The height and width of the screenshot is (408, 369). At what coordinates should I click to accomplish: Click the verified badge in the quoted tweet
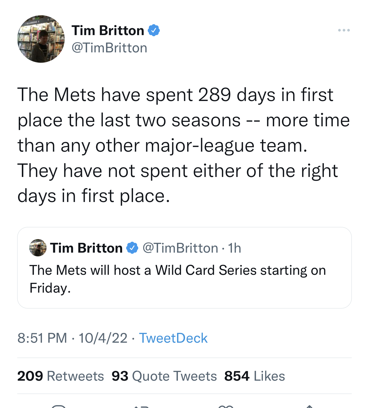[132, 248]
